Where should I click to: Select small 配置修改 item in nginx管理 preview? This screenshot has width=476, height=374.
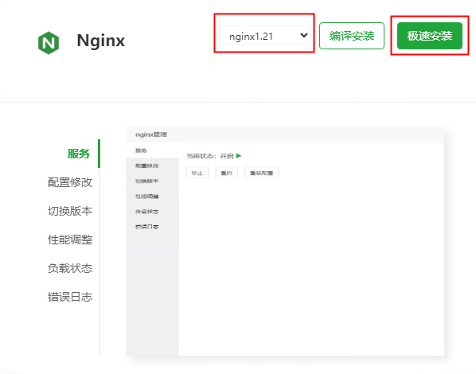point(147,166)
